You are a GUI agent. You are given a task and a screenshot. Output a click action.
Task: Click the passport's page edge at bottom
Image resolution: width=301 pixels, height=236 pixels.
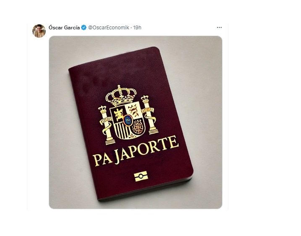click(146, 190)
